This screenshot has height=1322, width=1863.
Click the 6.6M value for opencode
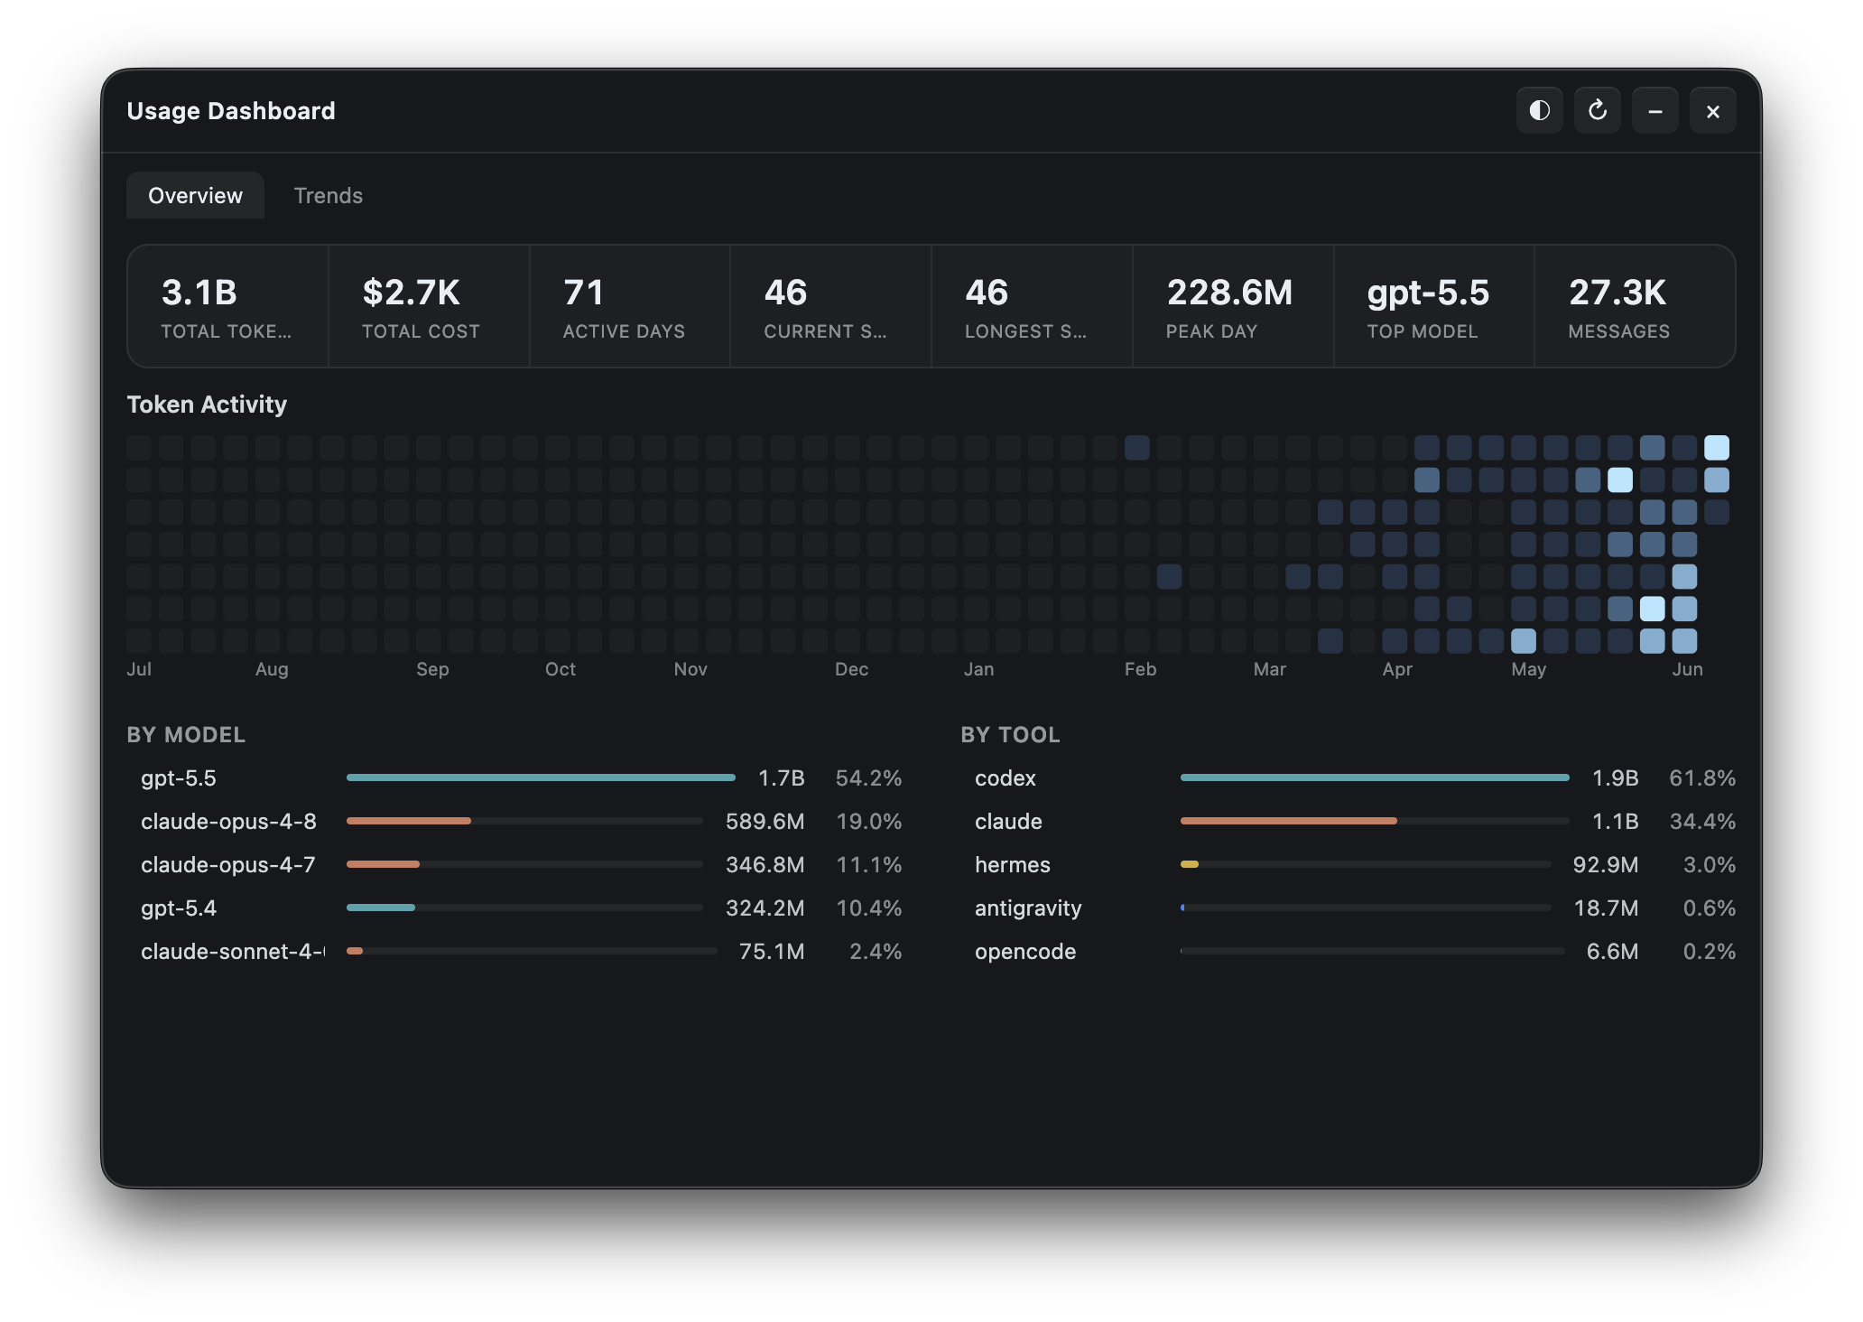pyautogui.click(x=1612, y=951)
